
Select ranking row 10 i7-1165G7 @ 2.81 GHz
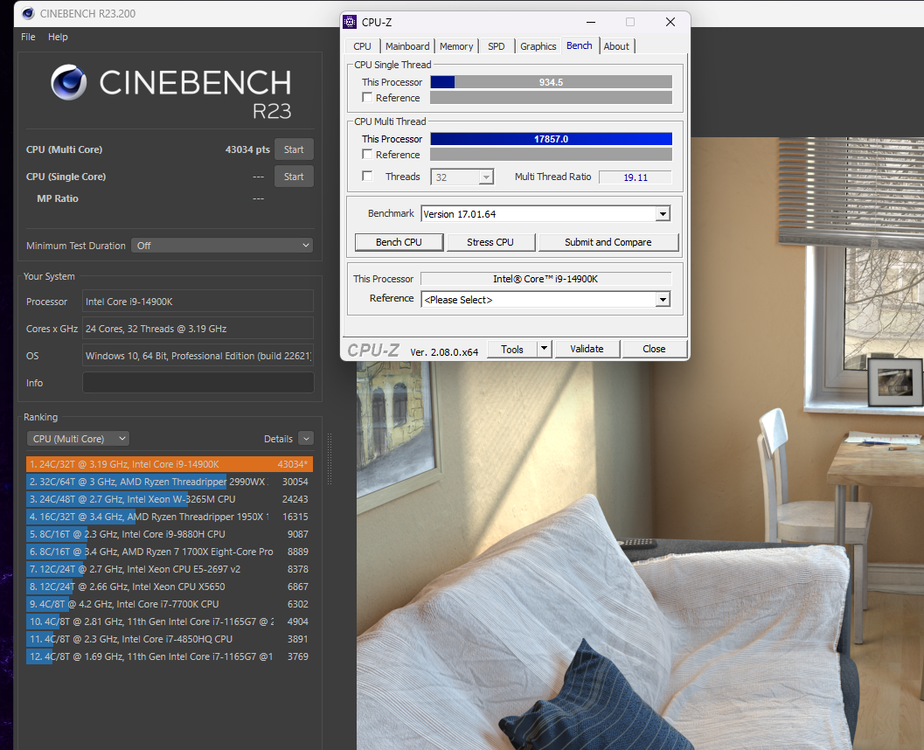tap(169, 622)
